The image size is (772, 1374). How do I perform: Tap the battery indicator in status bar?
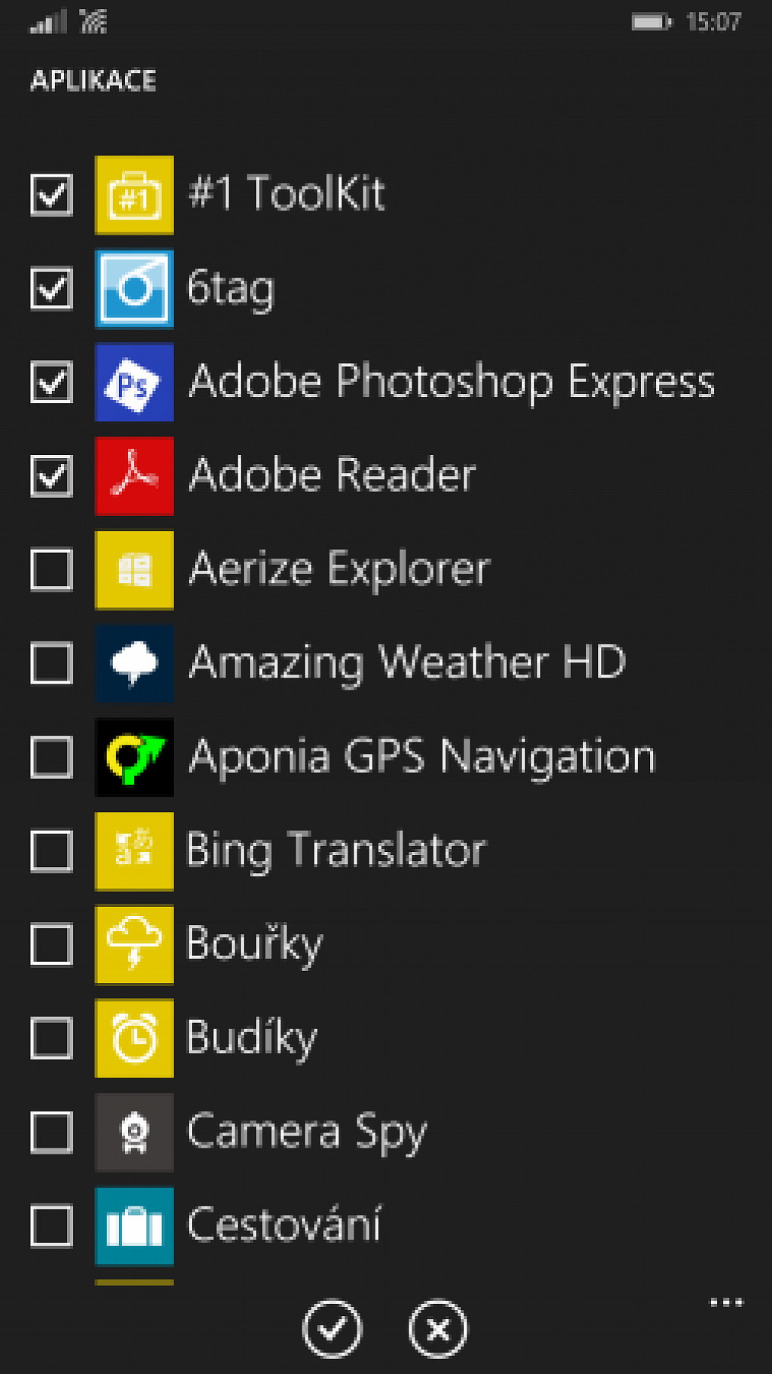651,22
